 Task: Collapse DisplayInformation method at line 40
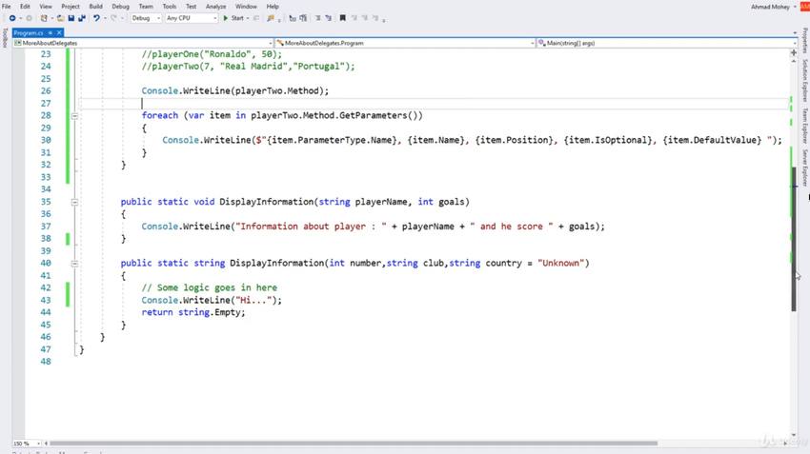click(x=74, y=264)
